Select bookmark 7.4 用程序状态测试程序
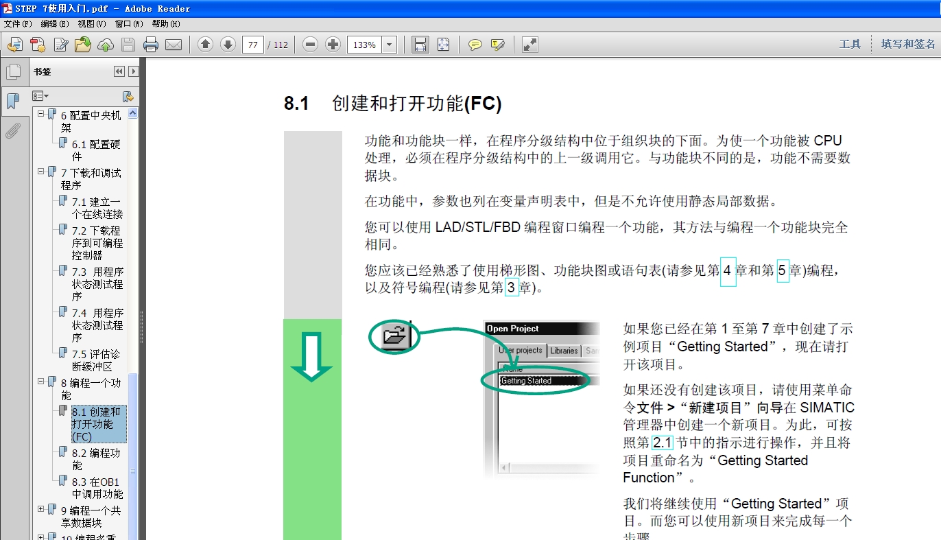This screenshot has height=540, width=941. tap(97, 325)
